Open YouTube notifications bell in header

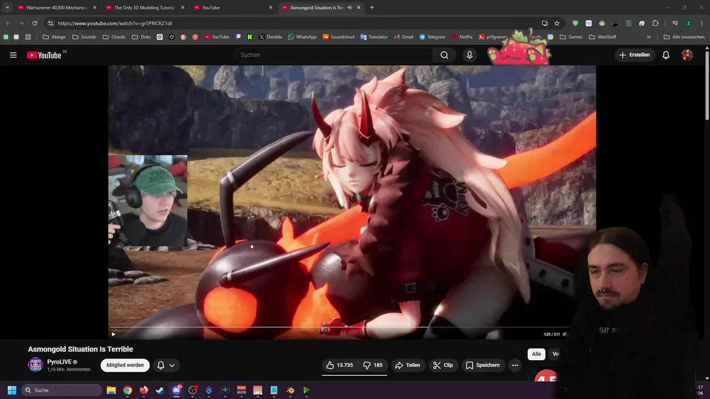[666, 55]
